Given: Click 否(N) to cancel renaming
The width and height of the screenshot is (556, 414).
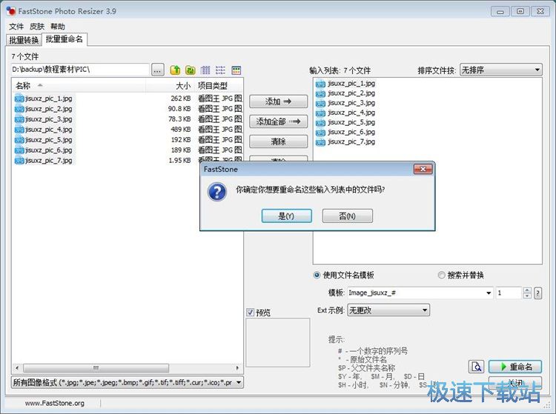Looking at the screenshot, I should [347, 216].
